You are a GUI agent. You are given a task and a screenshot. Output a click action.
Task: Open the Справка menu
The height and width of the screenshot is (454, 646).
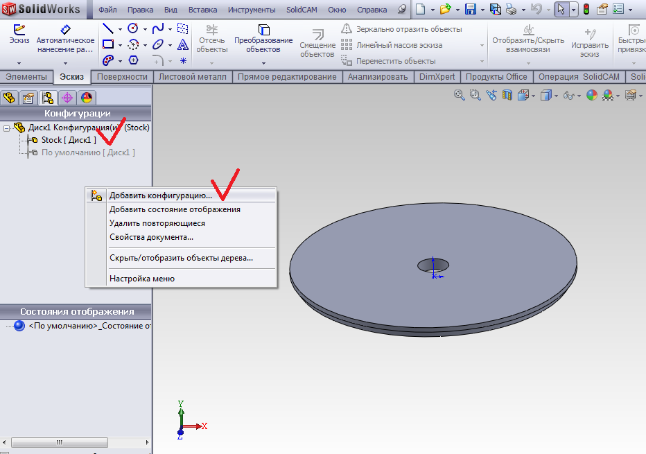(372, 10)
